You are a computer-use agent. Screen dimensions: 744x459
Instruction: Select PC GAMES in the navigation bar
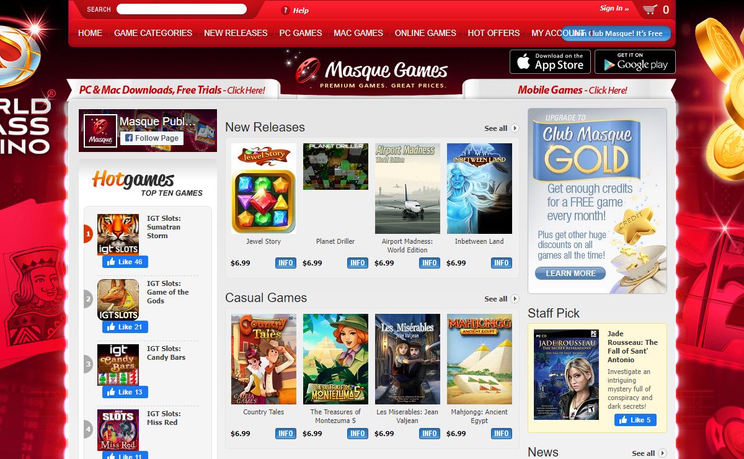click(301, 33)
